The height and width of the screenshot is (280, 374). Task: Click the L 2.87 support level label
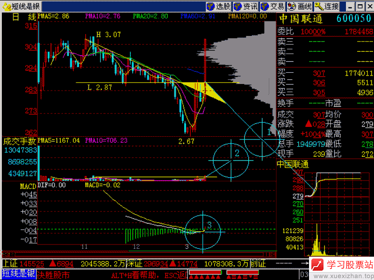pos(100,87)
